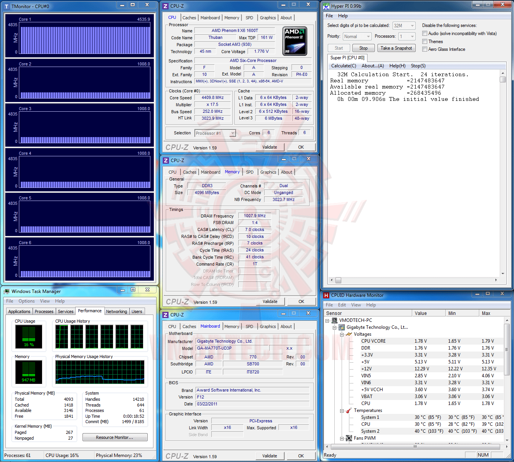This screenshot has width=514, height=462.
Task: Switch to the Caches tab in CPU-Z processor window
Action: 189,18
